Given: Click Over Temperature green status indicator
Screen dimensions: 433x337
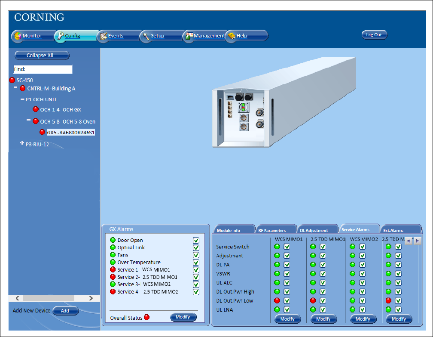Looking at the screenshot, I should pos(113,262).
